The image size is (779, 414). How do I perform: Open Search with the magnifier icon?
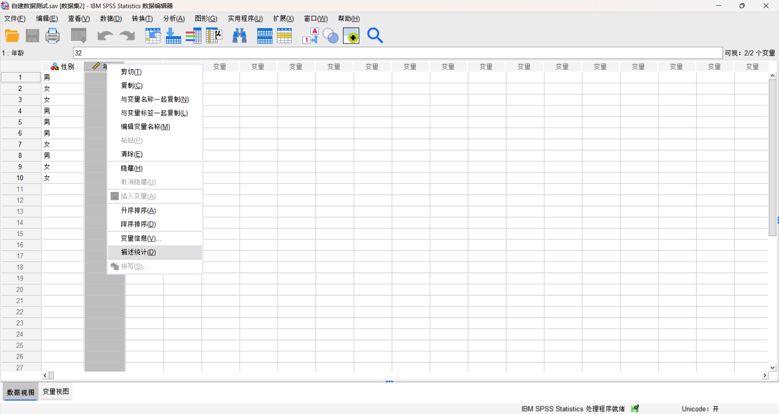tap(375, 36)
